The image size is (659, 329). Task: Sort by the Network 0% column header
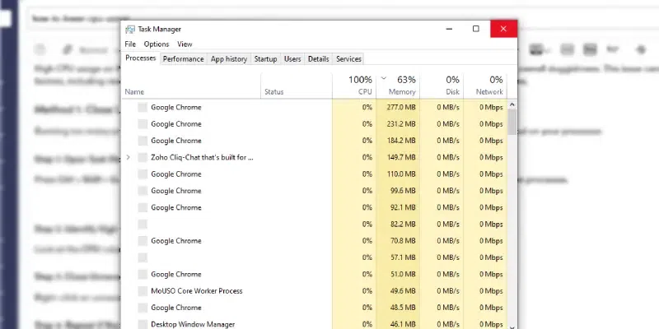click(x=485, y=86)
